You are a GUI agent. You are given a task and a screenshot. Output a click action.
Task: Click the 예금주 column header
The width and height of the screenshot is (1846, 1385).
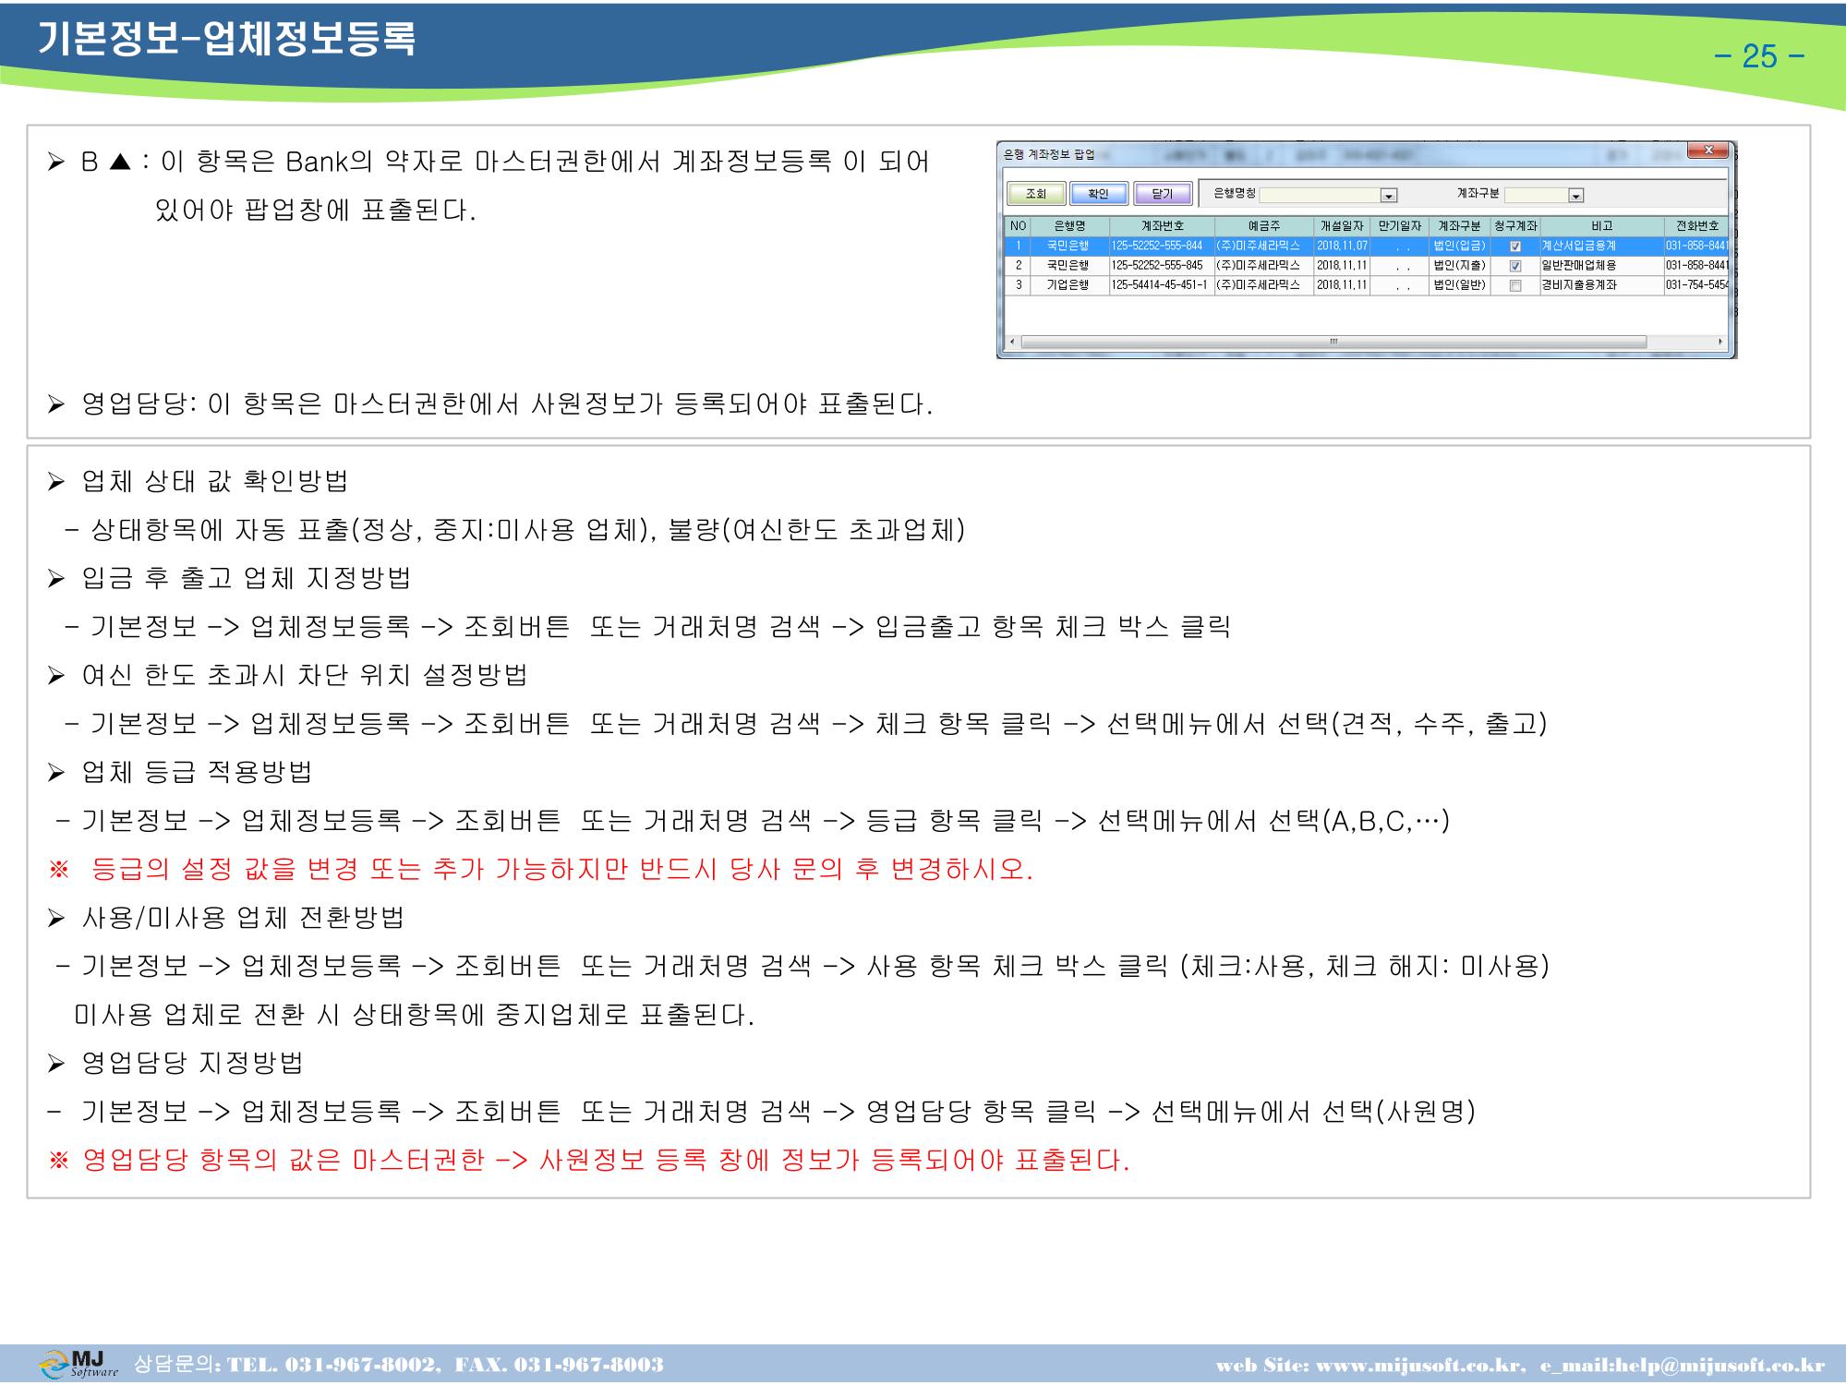(1264, 226)
